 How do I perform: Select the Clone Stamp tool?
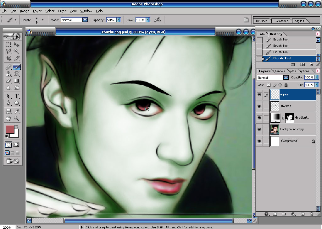(x=8, y=73)
